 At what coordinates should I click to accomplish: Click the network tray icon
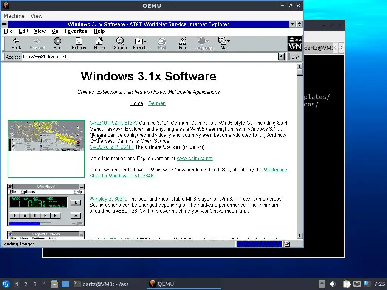tap(357, 284)
